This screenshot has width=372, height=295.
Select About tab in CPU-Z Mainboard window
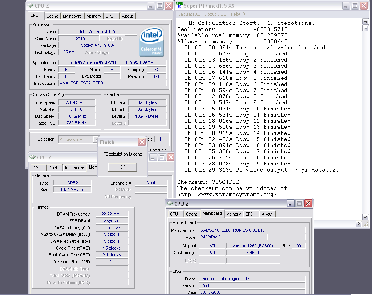pyautogui.click(x=267, y=214)
